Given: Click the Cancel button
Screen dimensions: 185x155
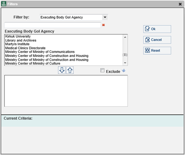Looking at the screenshot, I should tap(157, 40).
